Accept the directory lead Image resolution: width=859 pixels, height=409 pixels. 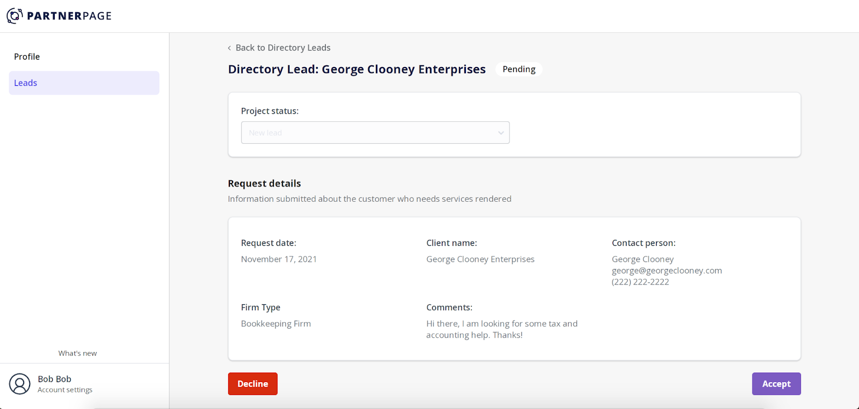pyautogui.click(x=776, y=384)
